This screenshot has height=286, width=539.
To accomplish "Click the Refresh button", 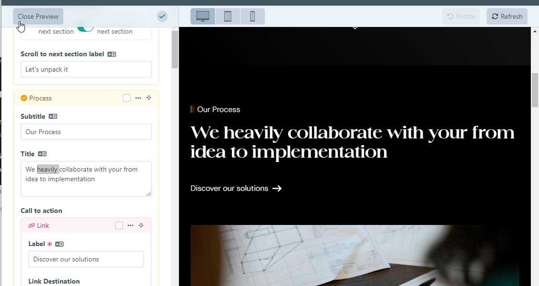I will pyautogui.click(x=507, y=16).
